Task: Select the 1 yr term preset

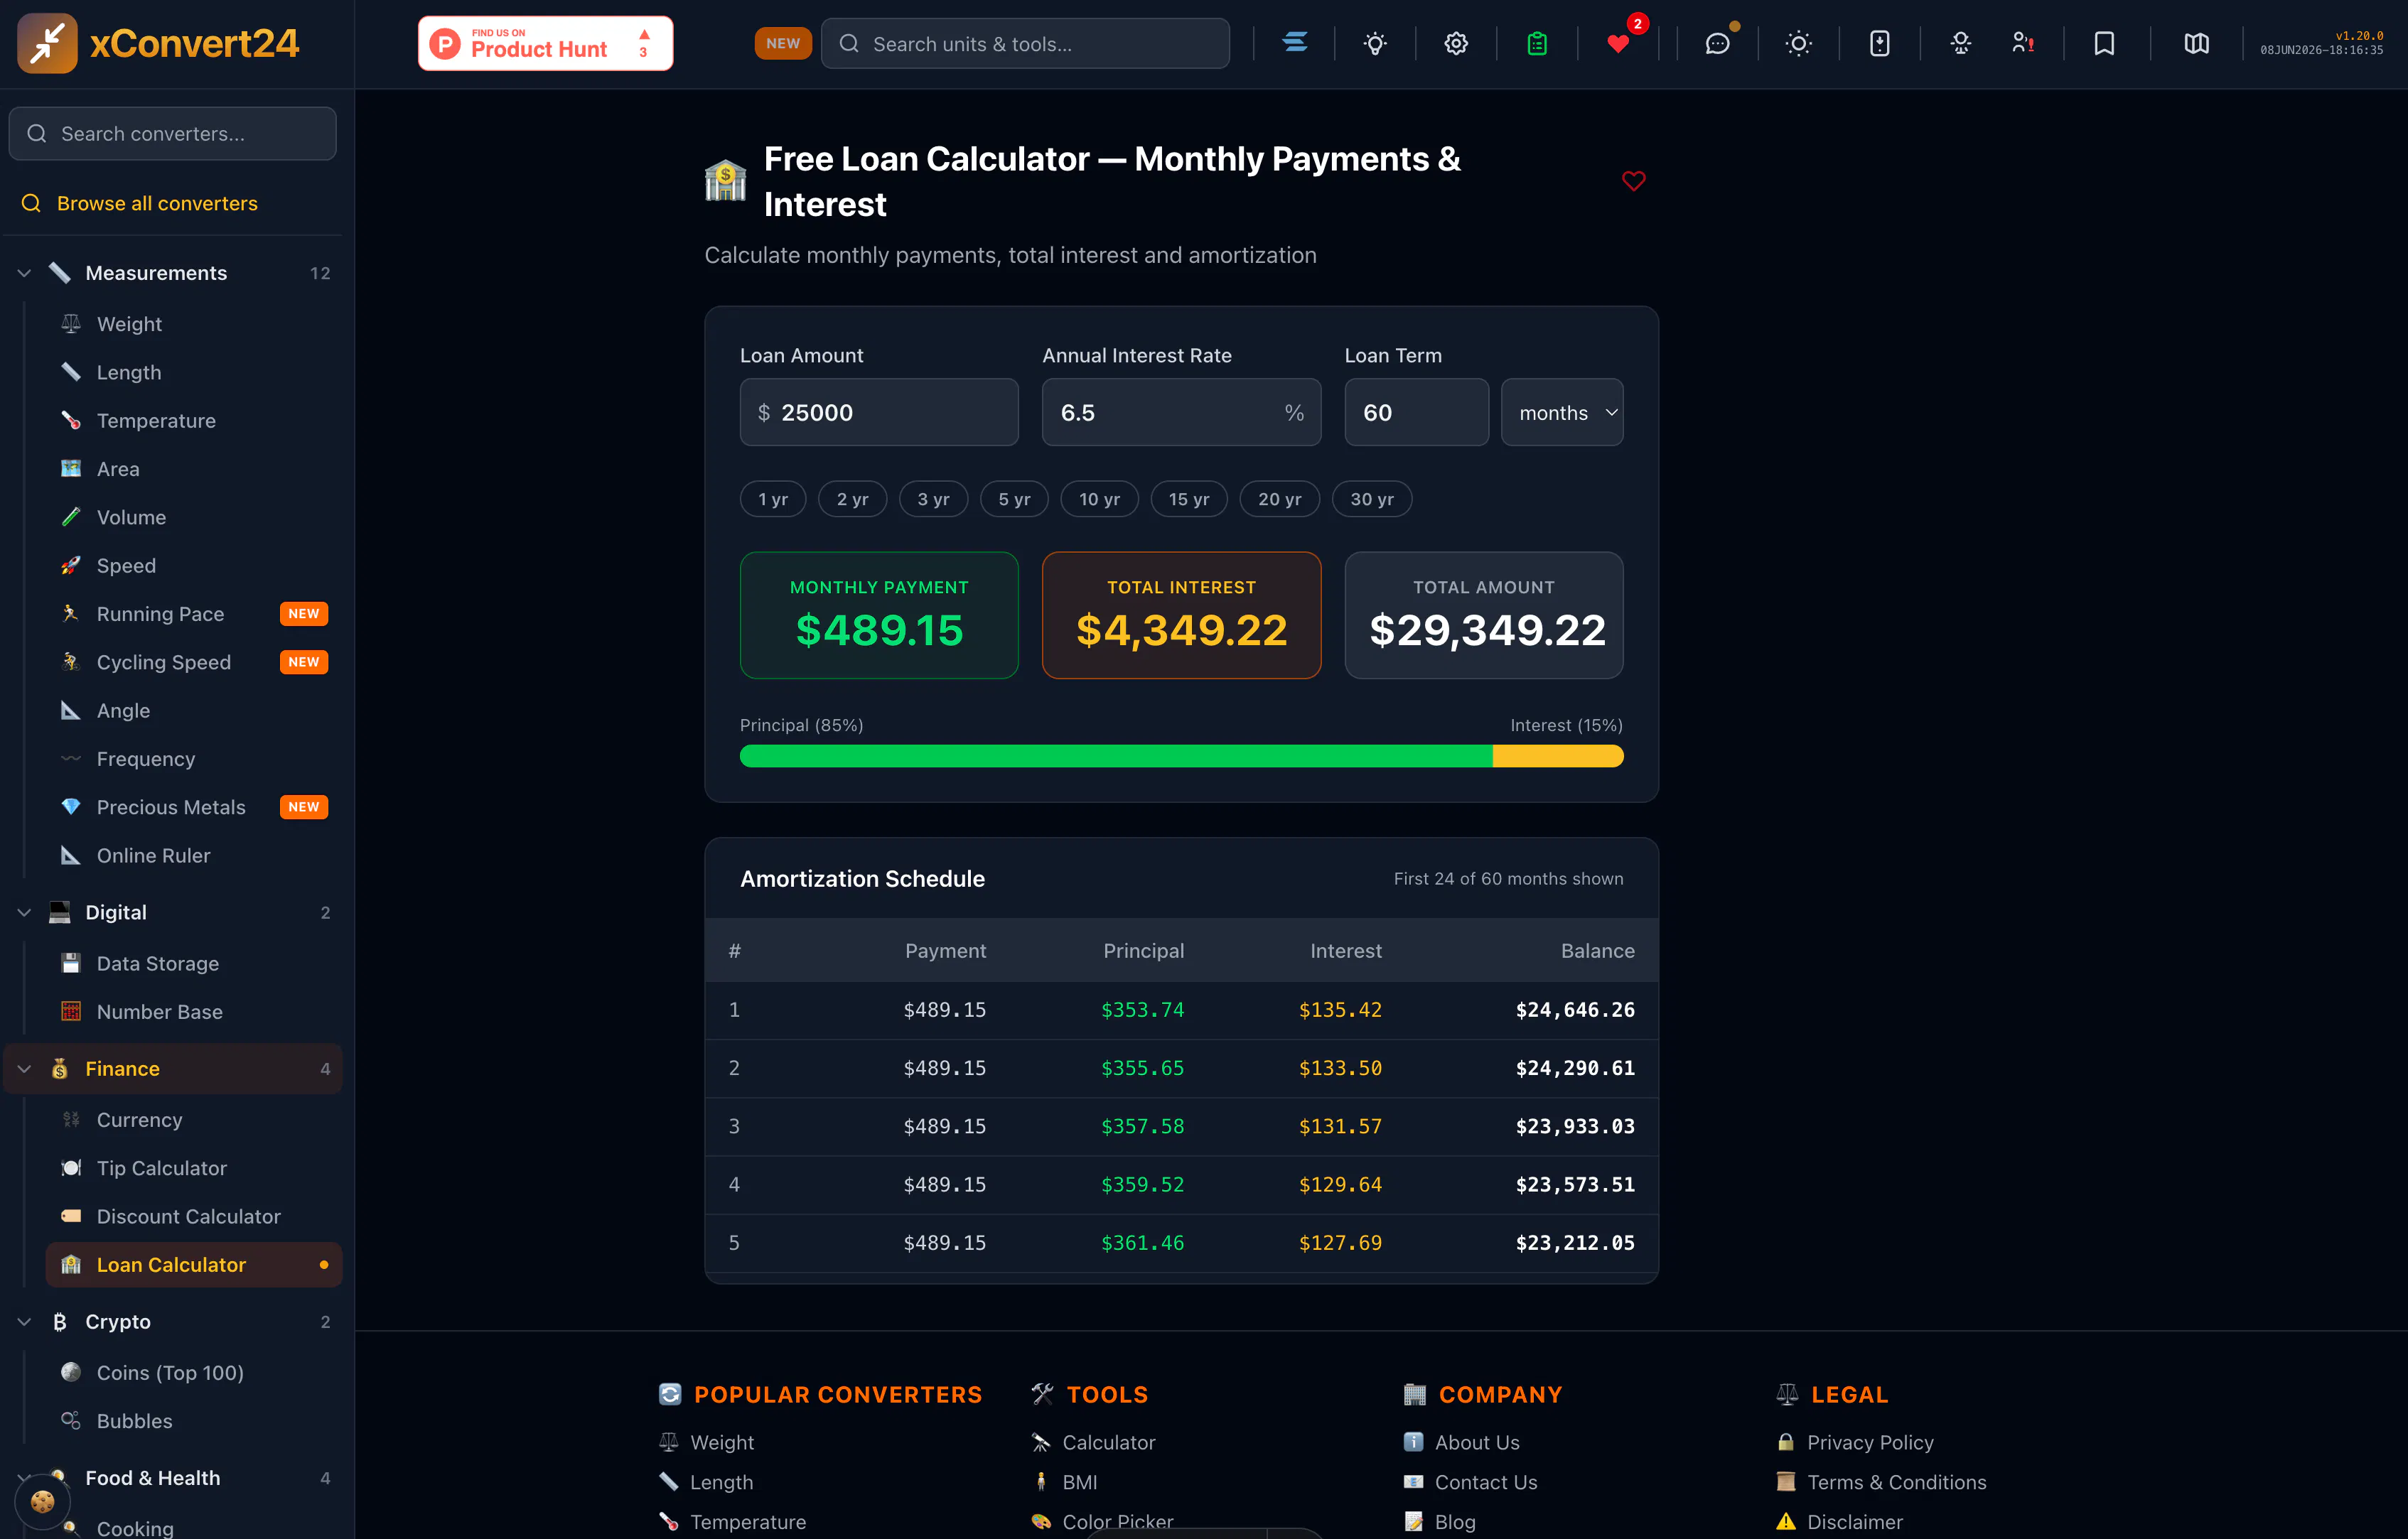Action: click(773, 499)
